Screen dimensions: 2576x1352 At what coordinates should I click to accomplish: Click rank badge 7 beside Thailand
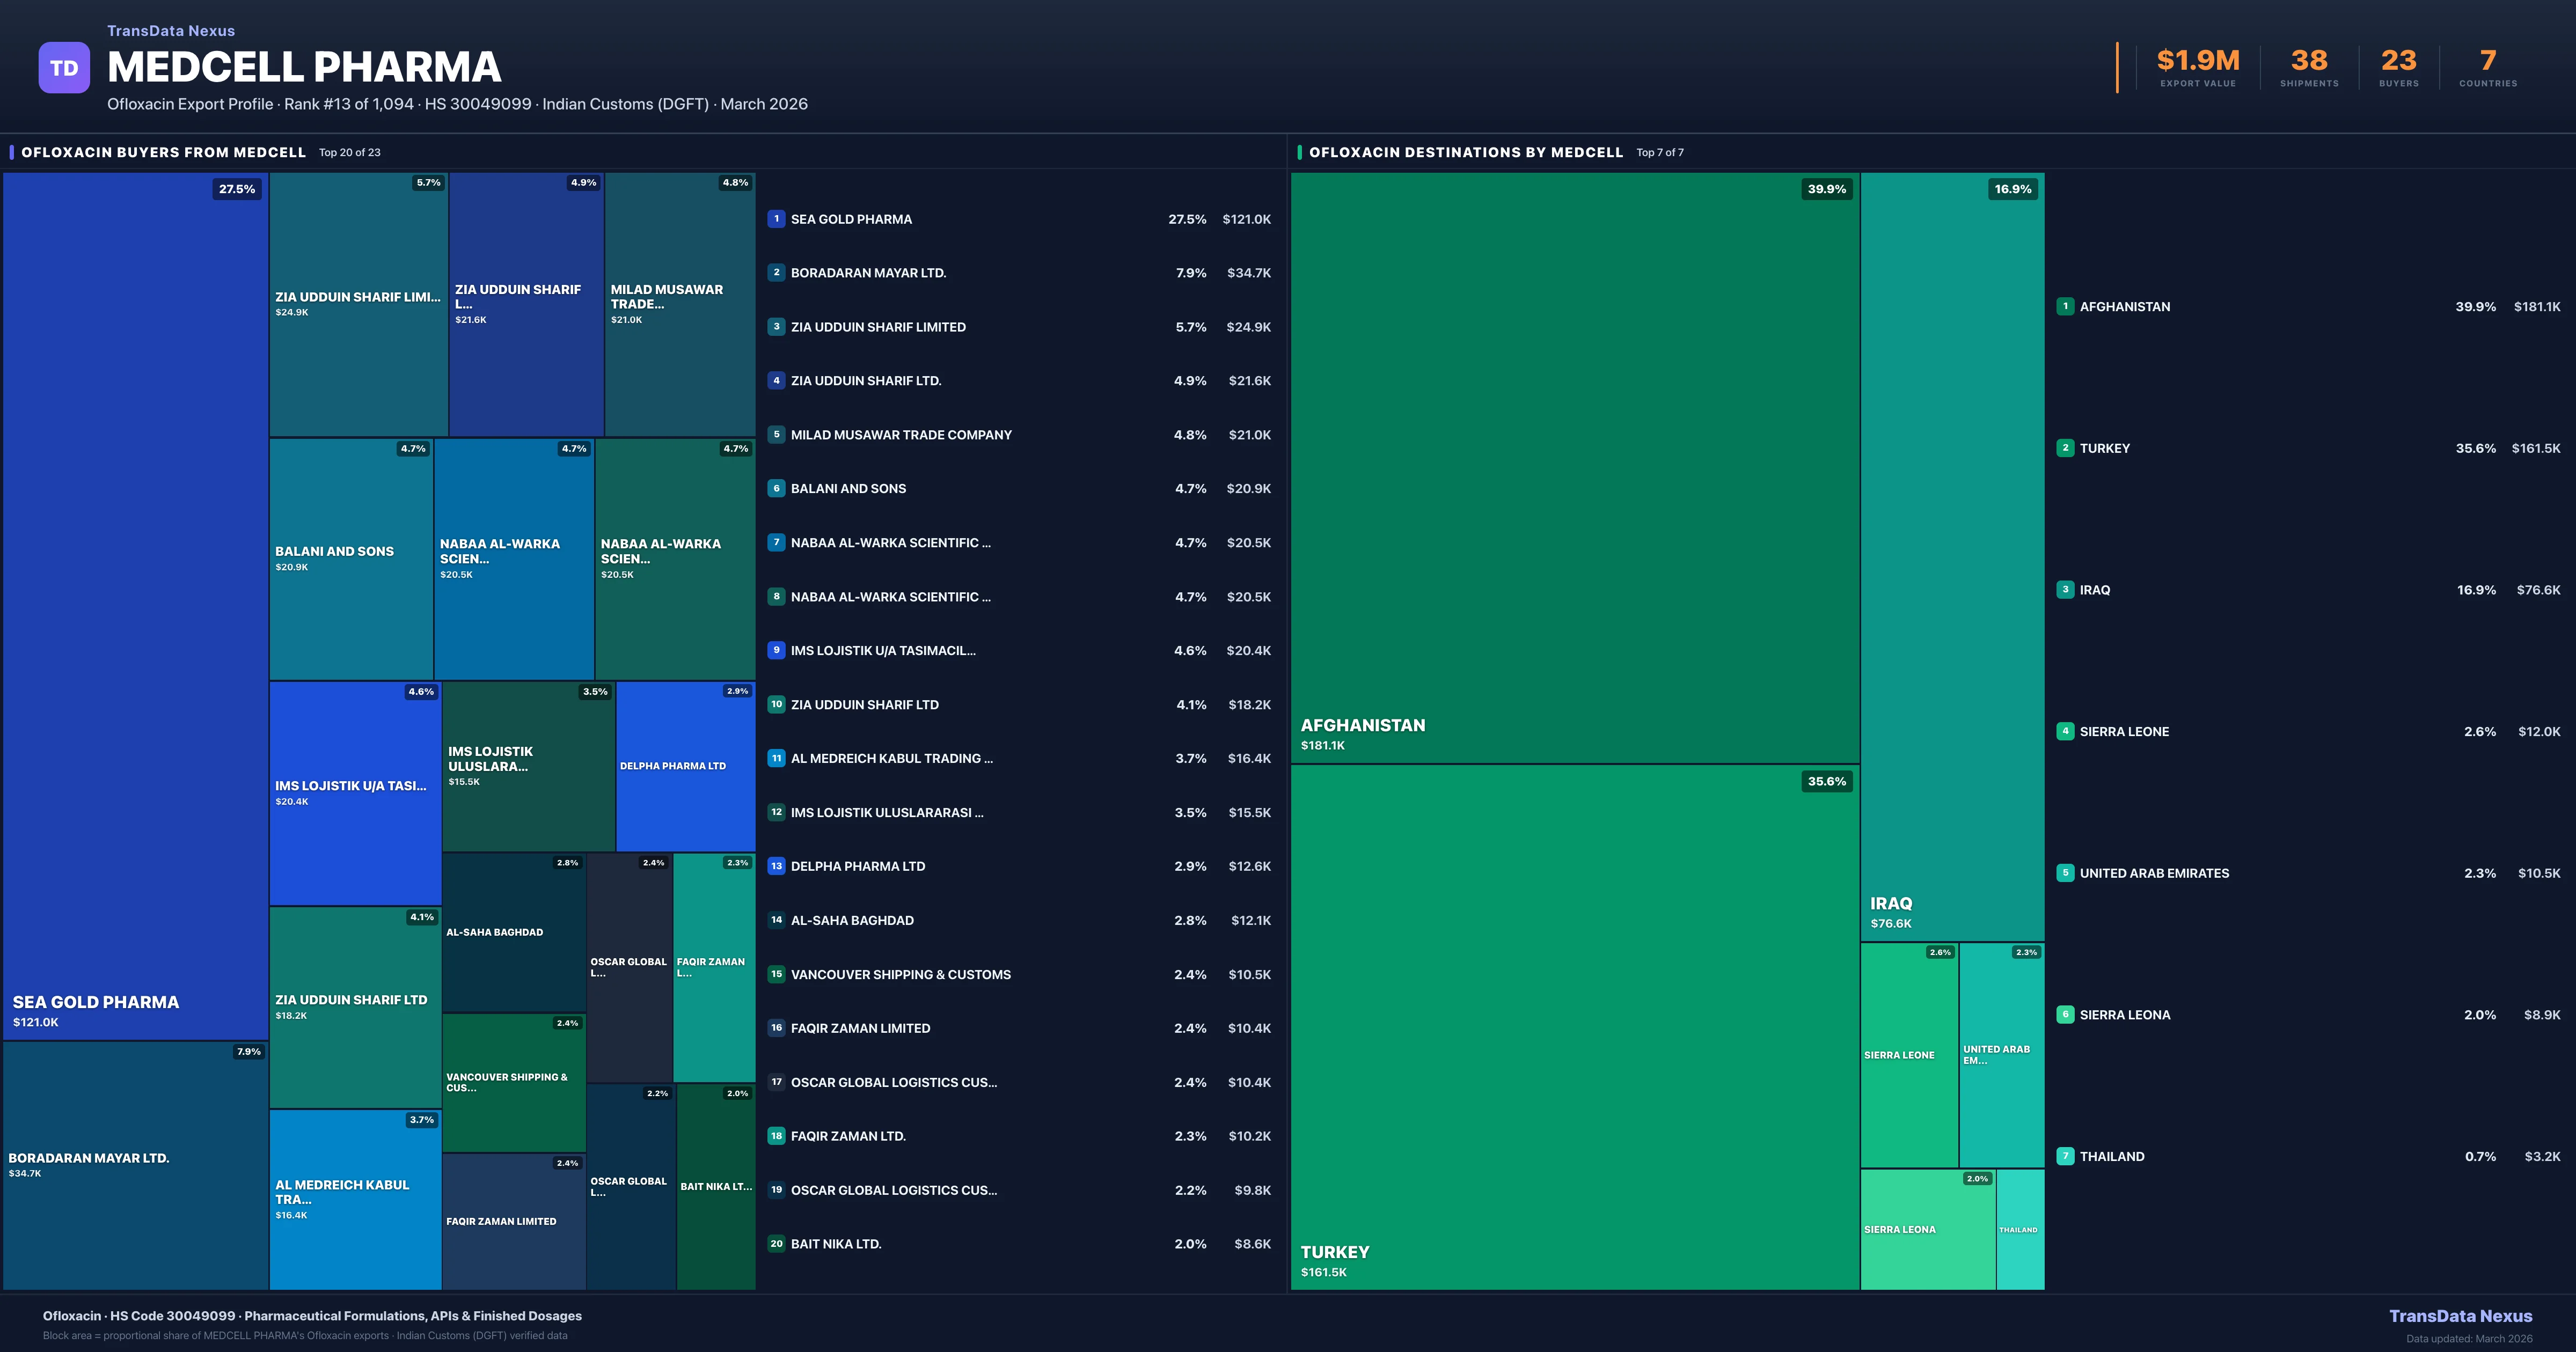coord(2065,1156)
